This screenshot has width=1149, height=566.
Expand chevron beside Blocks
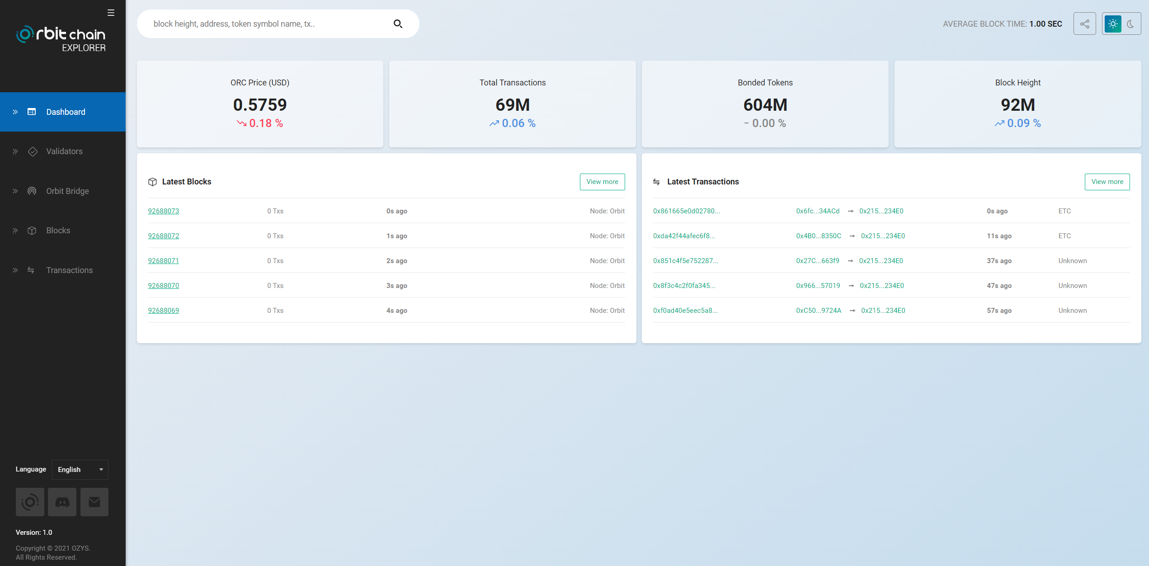click(15, 231)
